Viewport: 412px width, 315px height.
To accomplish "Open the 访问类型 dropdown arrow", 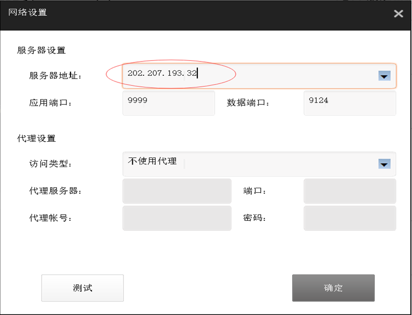I will pos(384,164).
